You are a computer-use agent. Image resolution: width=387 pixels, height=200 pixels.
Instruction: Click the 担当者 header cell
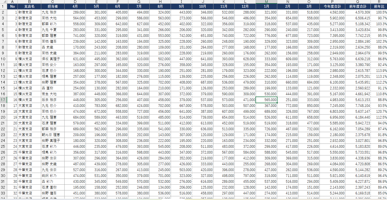[53, 6]
